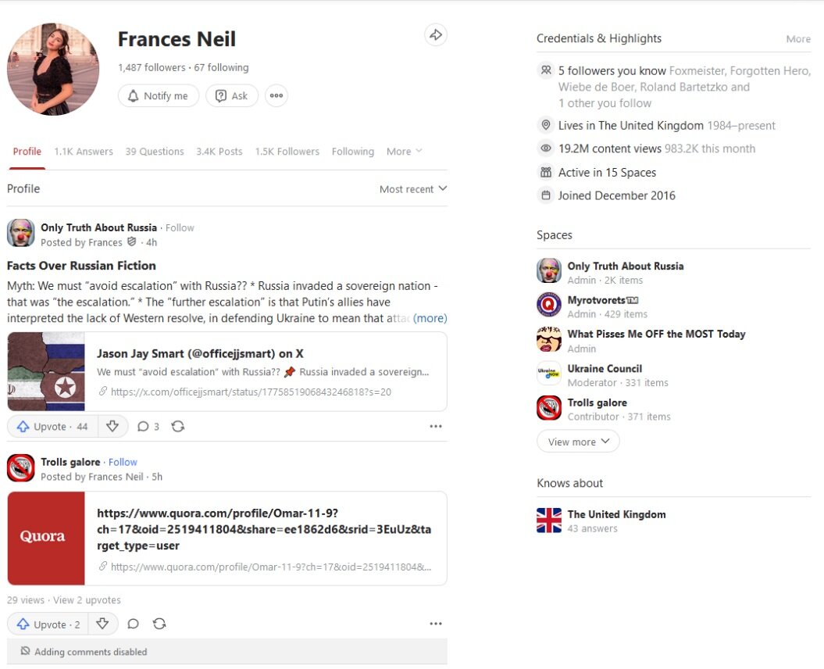Click the eye icon beside content views
The image size is (824, 669).
pos(546,148)
